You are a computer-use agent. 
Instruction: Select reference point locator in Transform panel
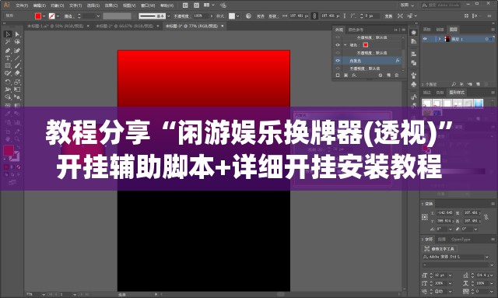(425, 217)
